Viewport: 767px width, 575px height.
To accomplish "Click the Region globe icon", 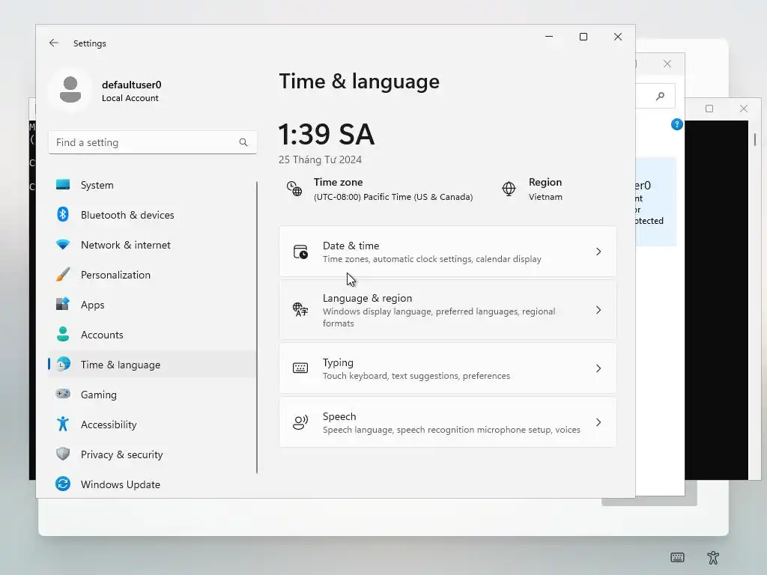I will [509, 189].
